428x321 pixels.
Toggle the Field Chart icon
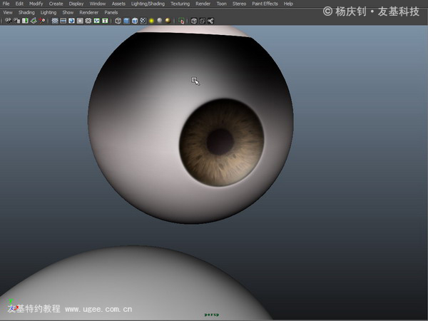pos(88,21)
